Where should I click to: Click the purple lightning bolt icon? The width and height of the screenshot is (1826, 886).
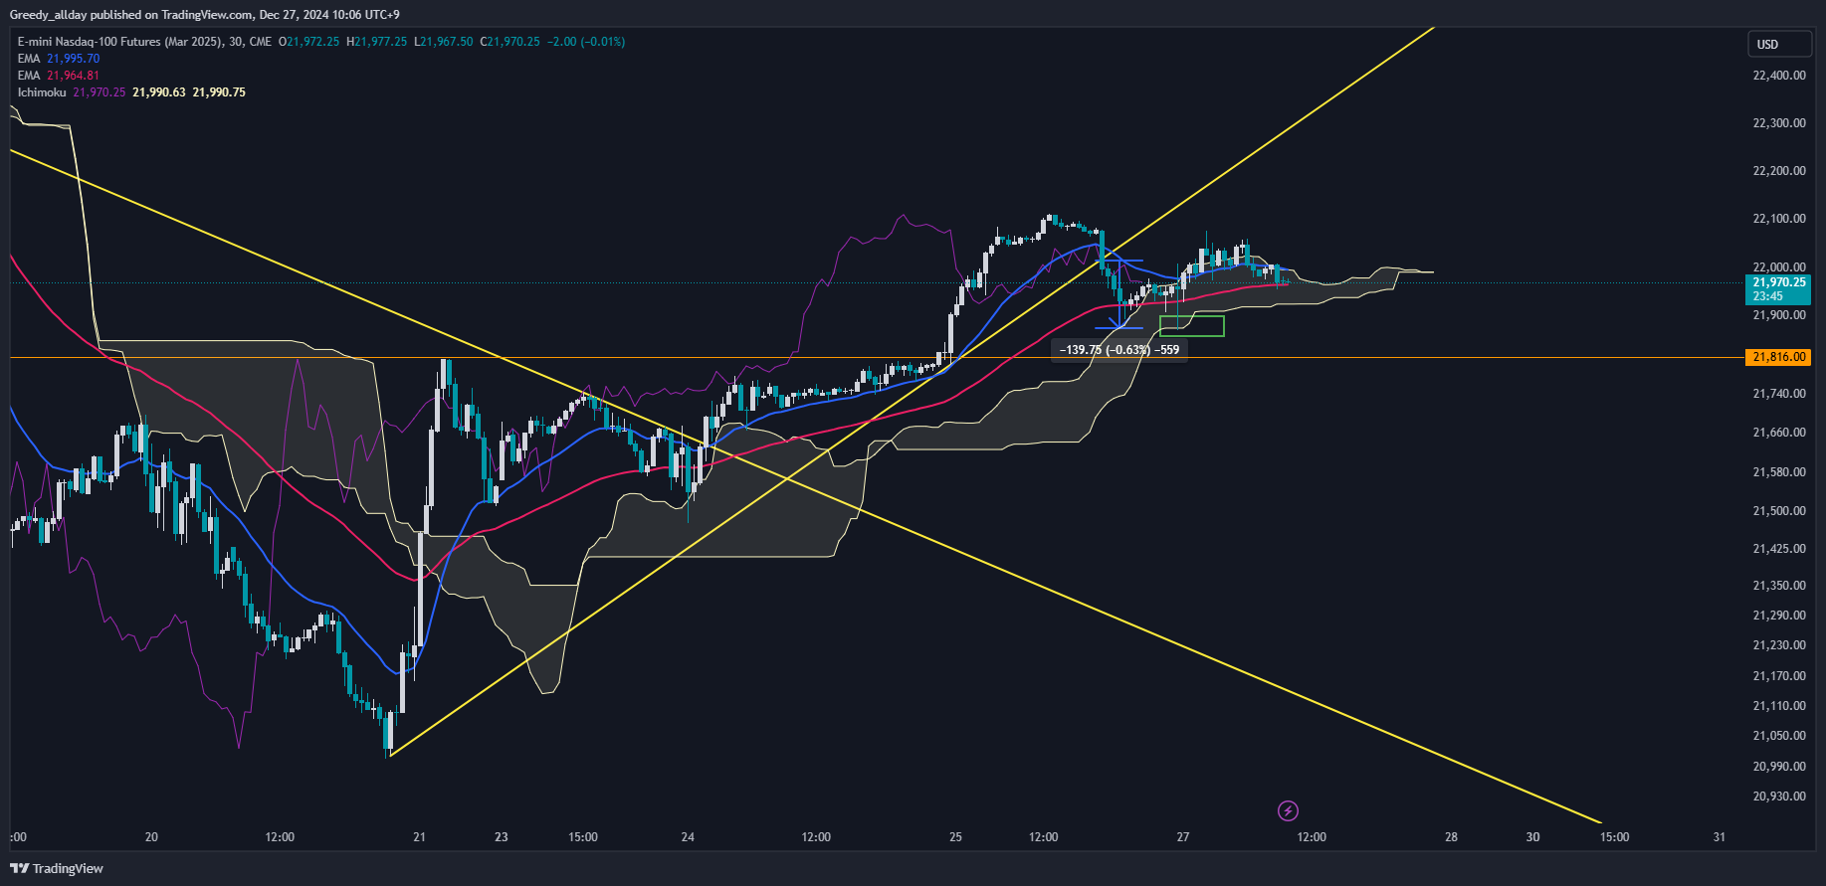pos(1288,810)
